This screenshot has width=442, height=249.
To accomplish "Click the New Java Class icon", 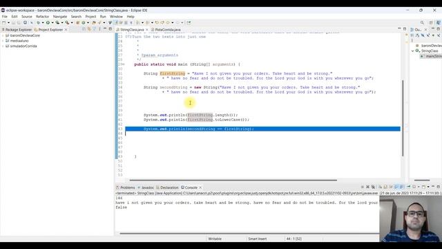I will pyautogui.click(x=83, y=23).
